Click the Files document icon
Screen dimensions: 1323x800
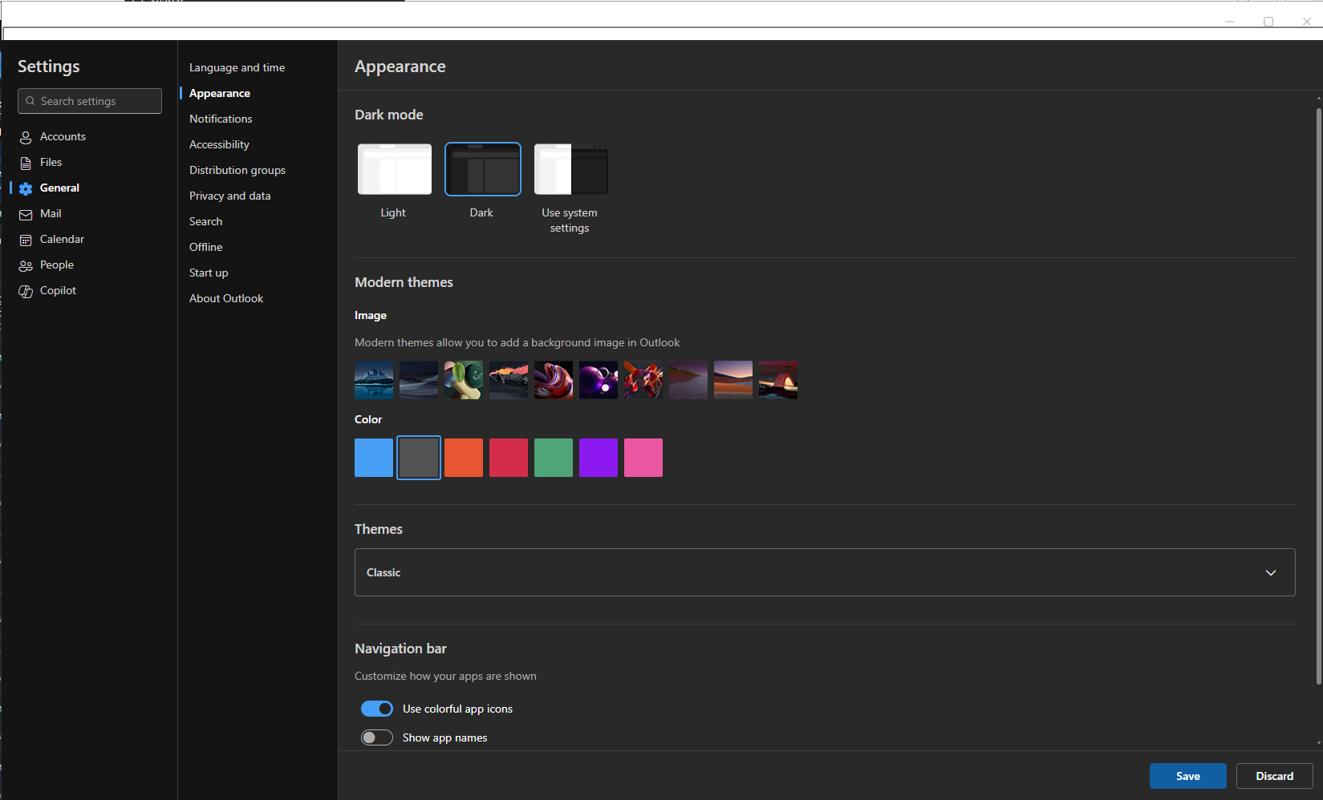26,163
